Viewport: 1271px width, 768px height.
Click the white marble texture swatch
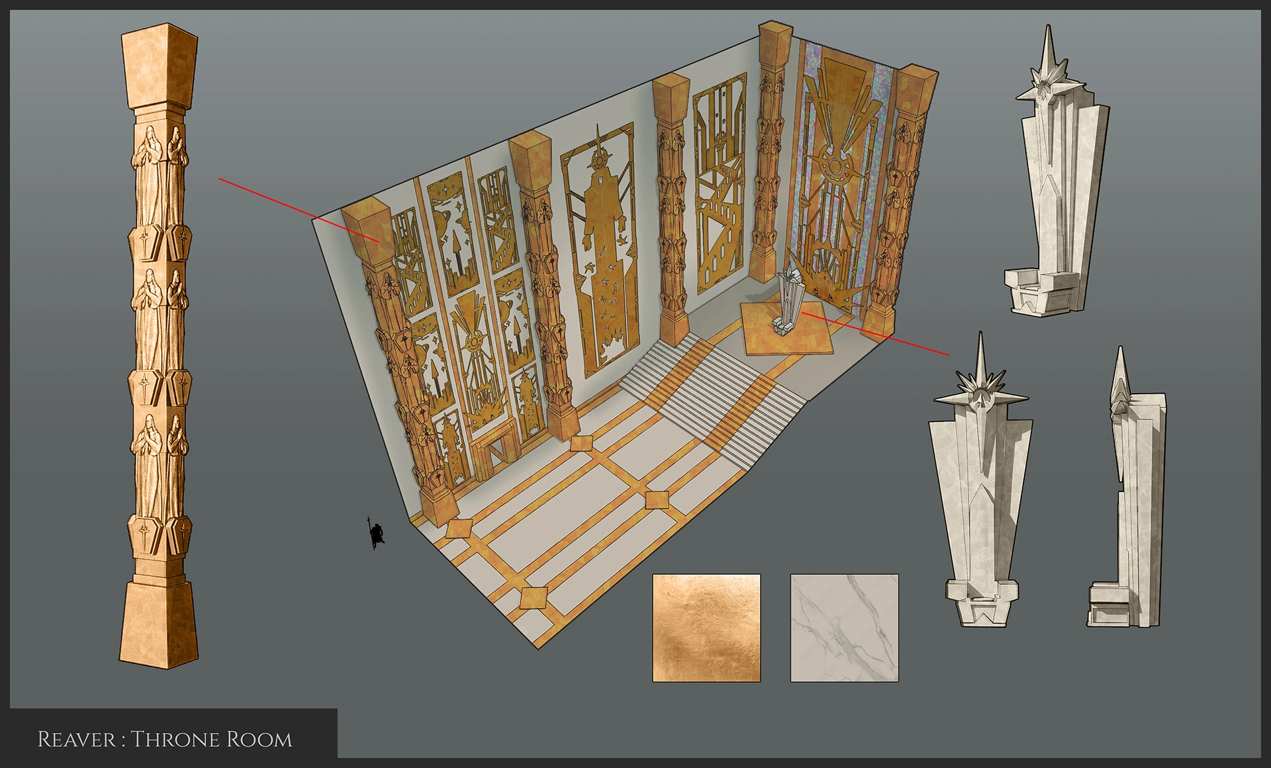click(844, 627)
